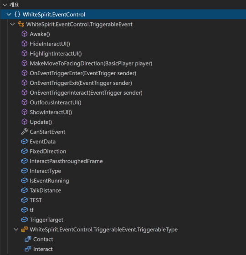246x255 pixels.
Task: Click the class icon beside TriggerableEvent
Action: (x=21, y=24)
